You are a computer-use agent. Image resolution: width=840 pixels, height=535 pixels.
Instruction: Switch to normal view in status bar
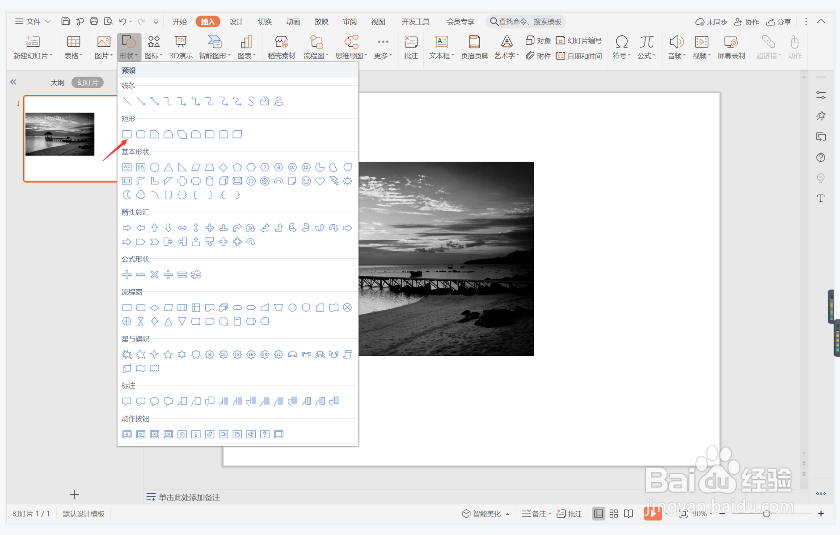(x=598, y=513)
